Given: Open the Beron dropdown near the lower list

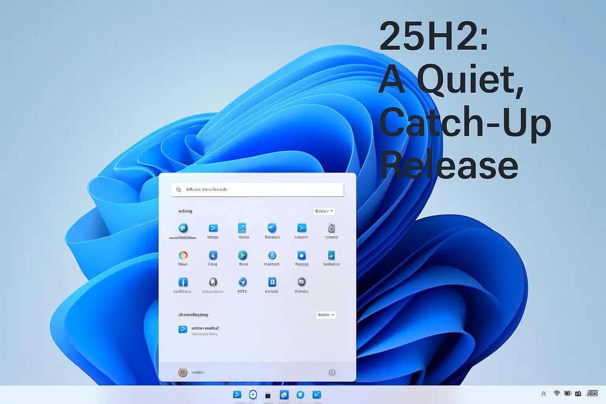Looking at the screenshot, I should click(x=326, y=315).
